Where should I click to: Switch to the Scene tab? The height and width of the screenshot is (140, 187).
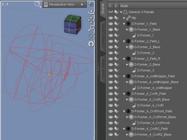103,8
